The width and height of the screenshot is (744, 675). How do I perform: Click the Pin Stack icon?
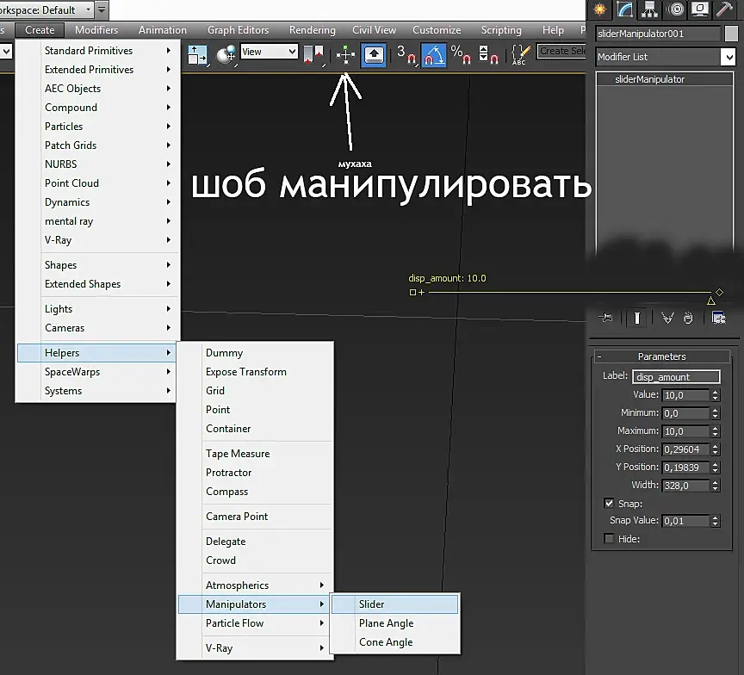[x=605, y=318]
